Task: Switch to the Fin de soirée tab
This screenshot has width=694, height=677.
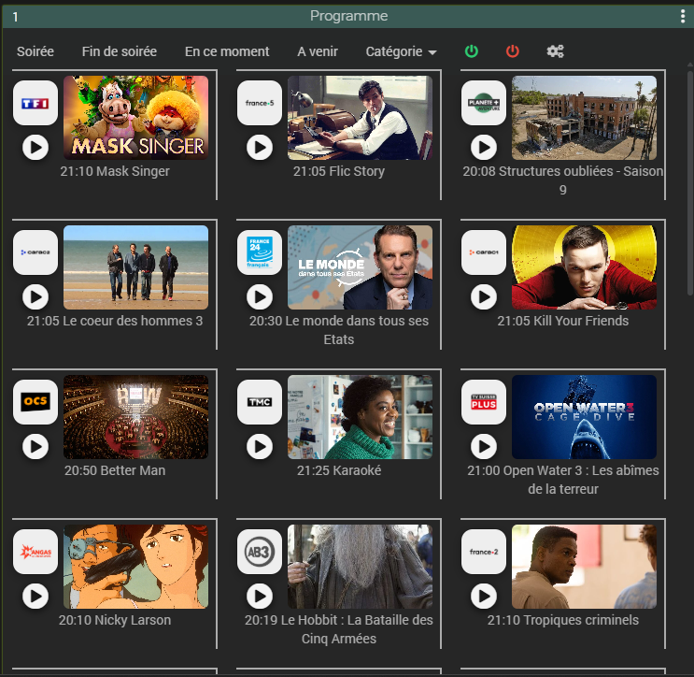Action: coord(119,51)
